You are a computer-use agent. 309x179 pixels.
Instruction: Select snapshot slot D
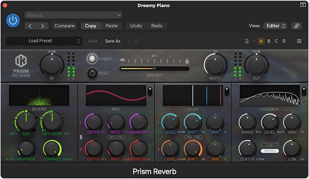click(x=284, y=41)
